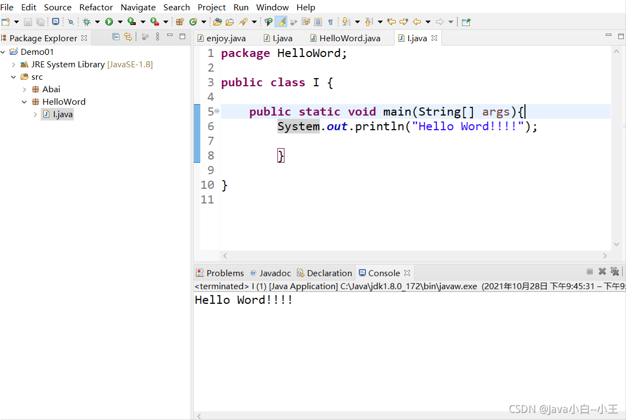Viewport: 626px width, 420px height.
Task: Switch to the enjoy.java editor tab
Action: click(x=222, y=39)
